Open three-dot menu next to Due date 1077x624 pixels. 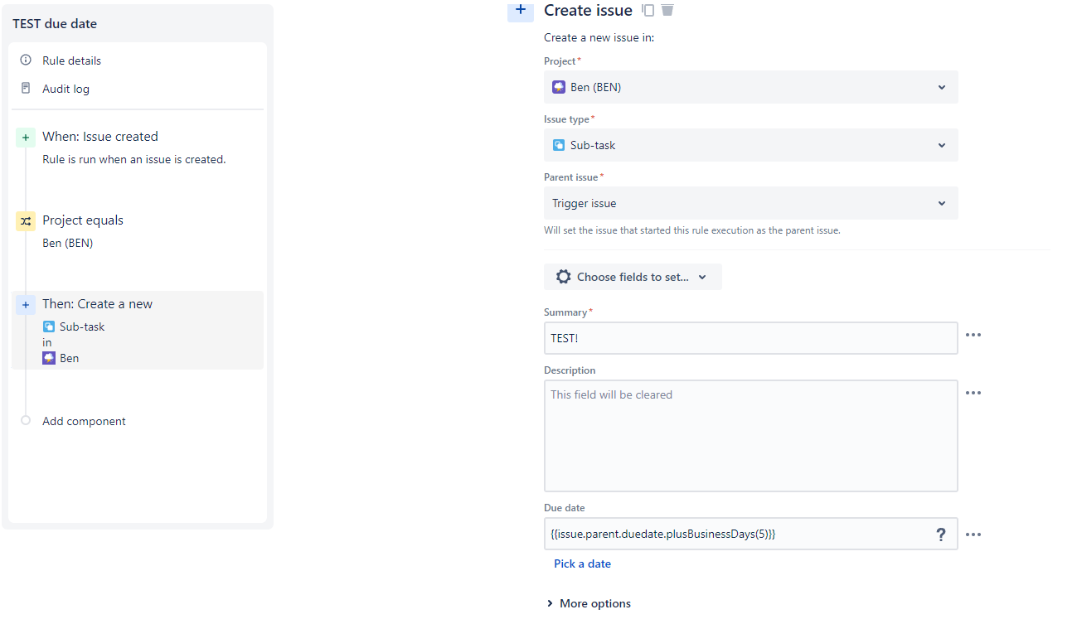tap(973, 535)
